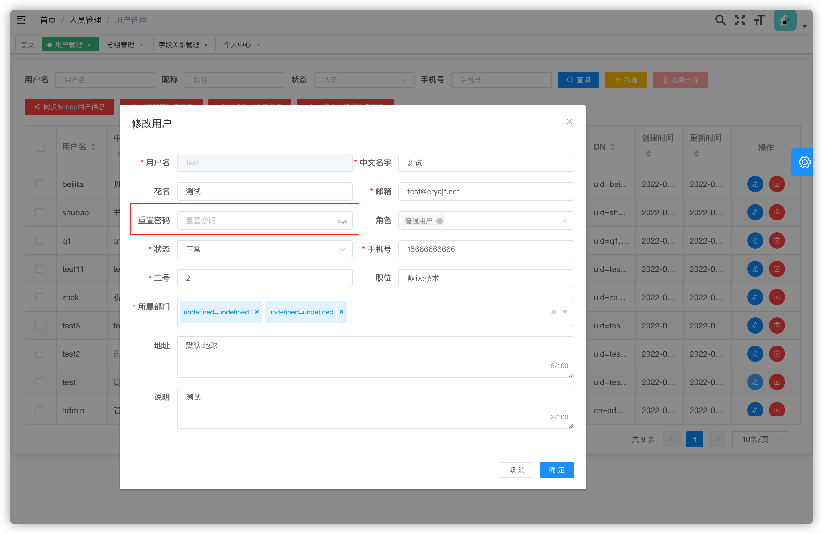
Task: Open the user avatar menu
Action: (785, 21)
